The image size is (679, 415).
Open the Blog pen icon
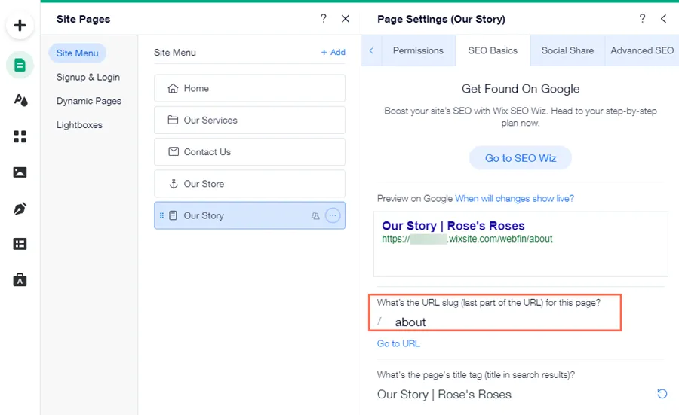[20, 209]
